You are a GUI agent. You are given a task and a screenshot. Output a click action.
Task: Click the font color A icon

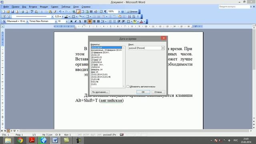(141, 21)
